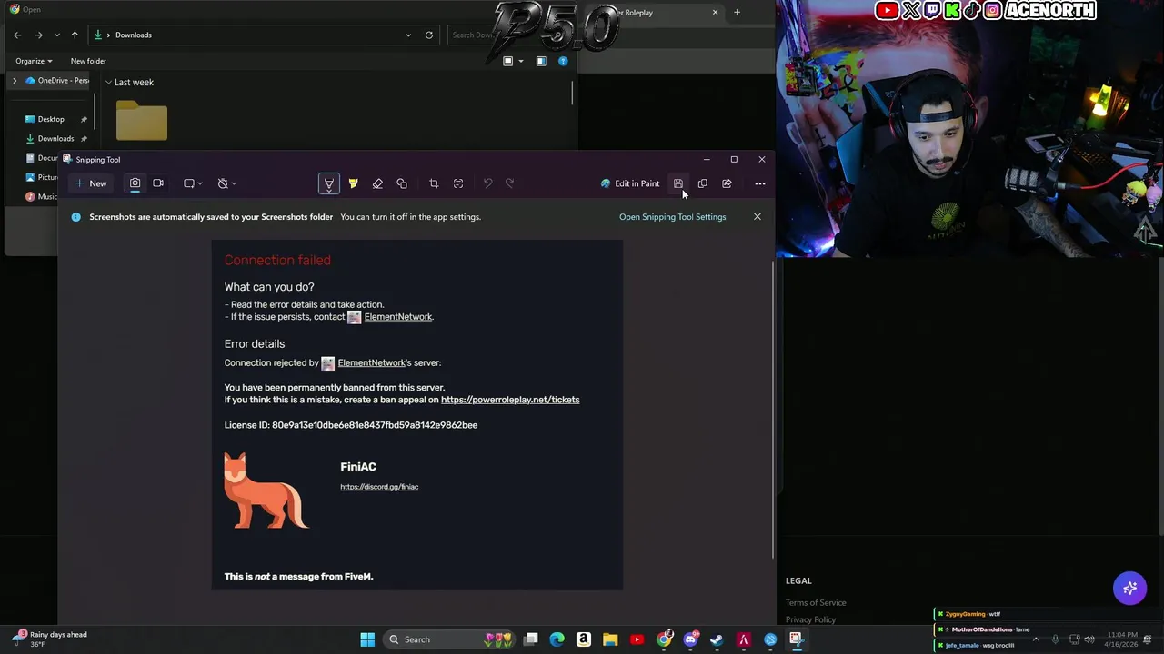Viewport: 1164px width, 654px height.
Task: Open Snipping Tool Settings link
Action: (673, 217)
